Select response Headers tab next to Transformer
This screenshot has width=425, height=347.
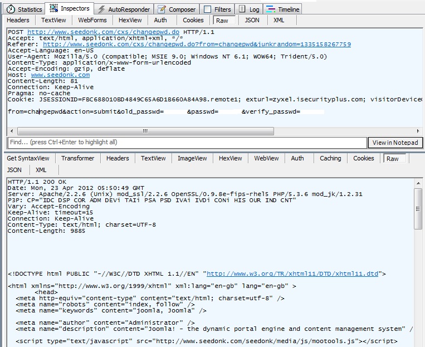(118, 158)
